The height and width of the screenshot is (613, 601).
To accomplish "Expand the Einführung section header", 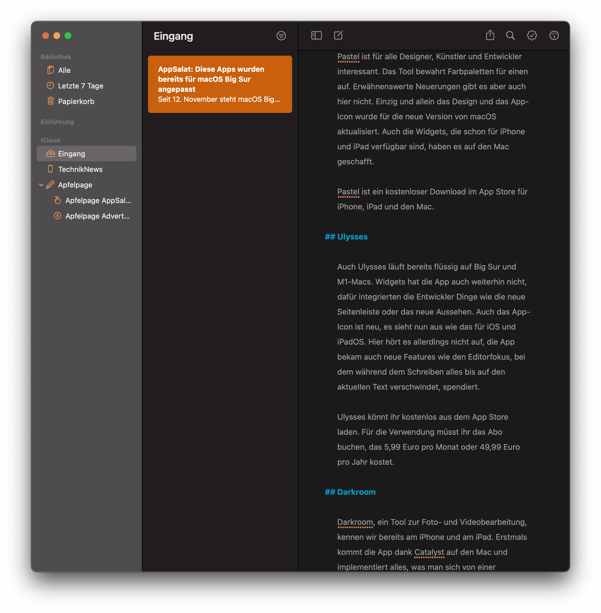I will tap(57, 122).
